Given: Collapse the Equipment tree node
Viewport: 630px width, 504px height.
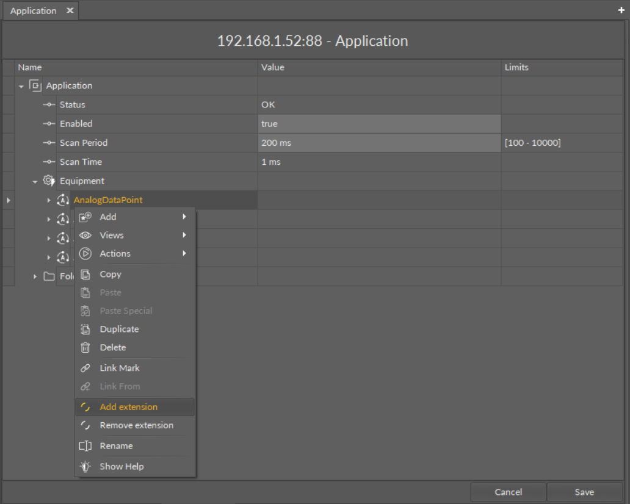Looking at the screenshot, I should 35,182.
